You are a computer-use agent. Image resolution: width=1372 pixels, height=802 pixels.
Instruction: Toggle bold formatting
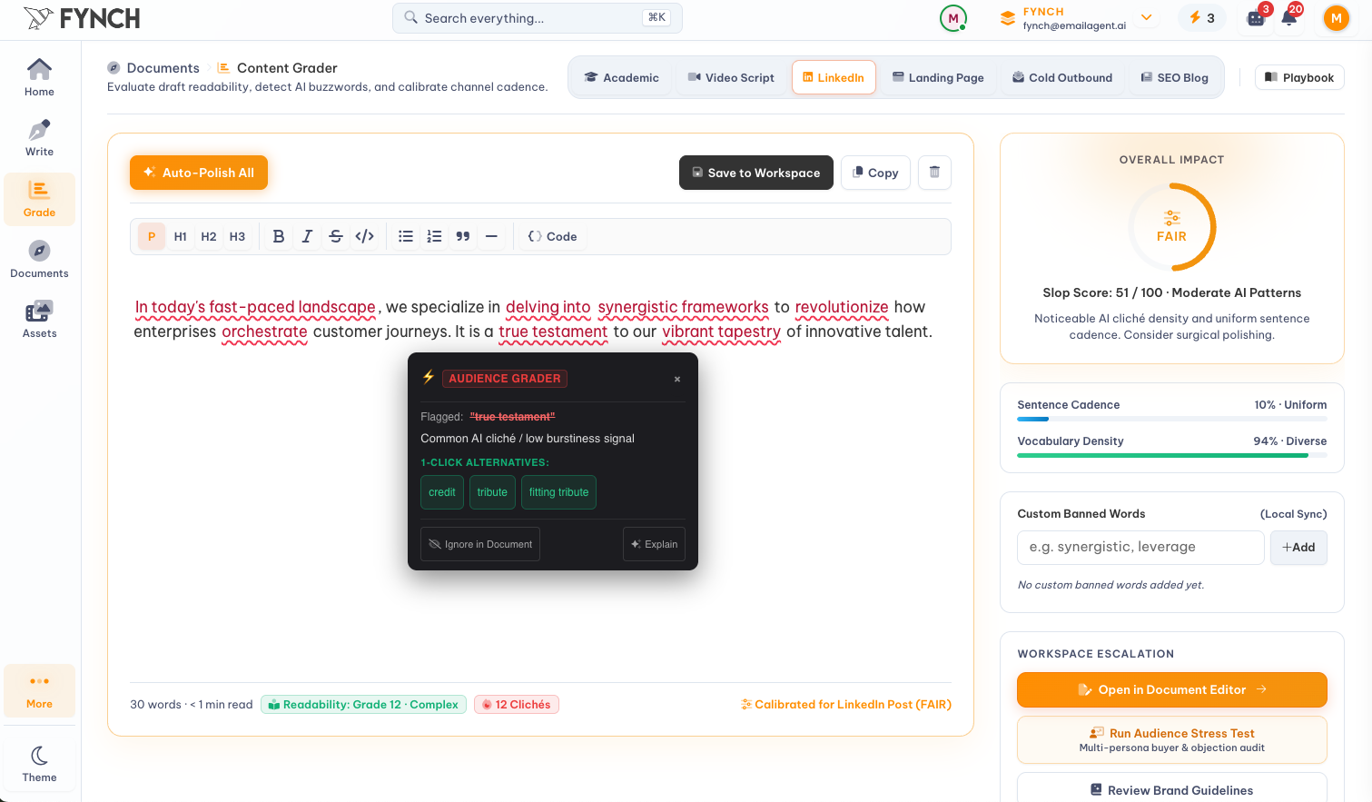point(279,236)
